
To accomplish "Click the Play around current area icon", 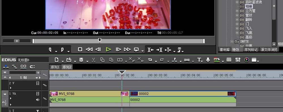I will coord(168,50).
